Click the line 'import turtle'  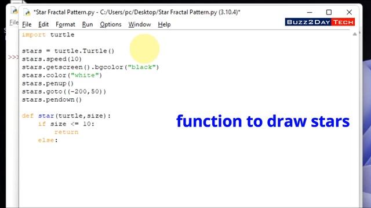48,35
